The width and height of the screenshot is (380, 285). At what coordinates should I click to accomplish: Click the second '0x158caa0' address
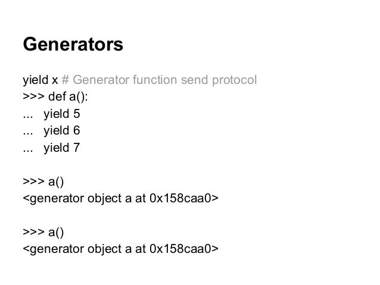coord(180,249)
